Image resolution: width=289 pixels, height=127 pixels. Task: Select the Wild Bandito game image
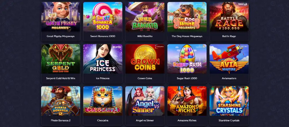coord(145,17)
